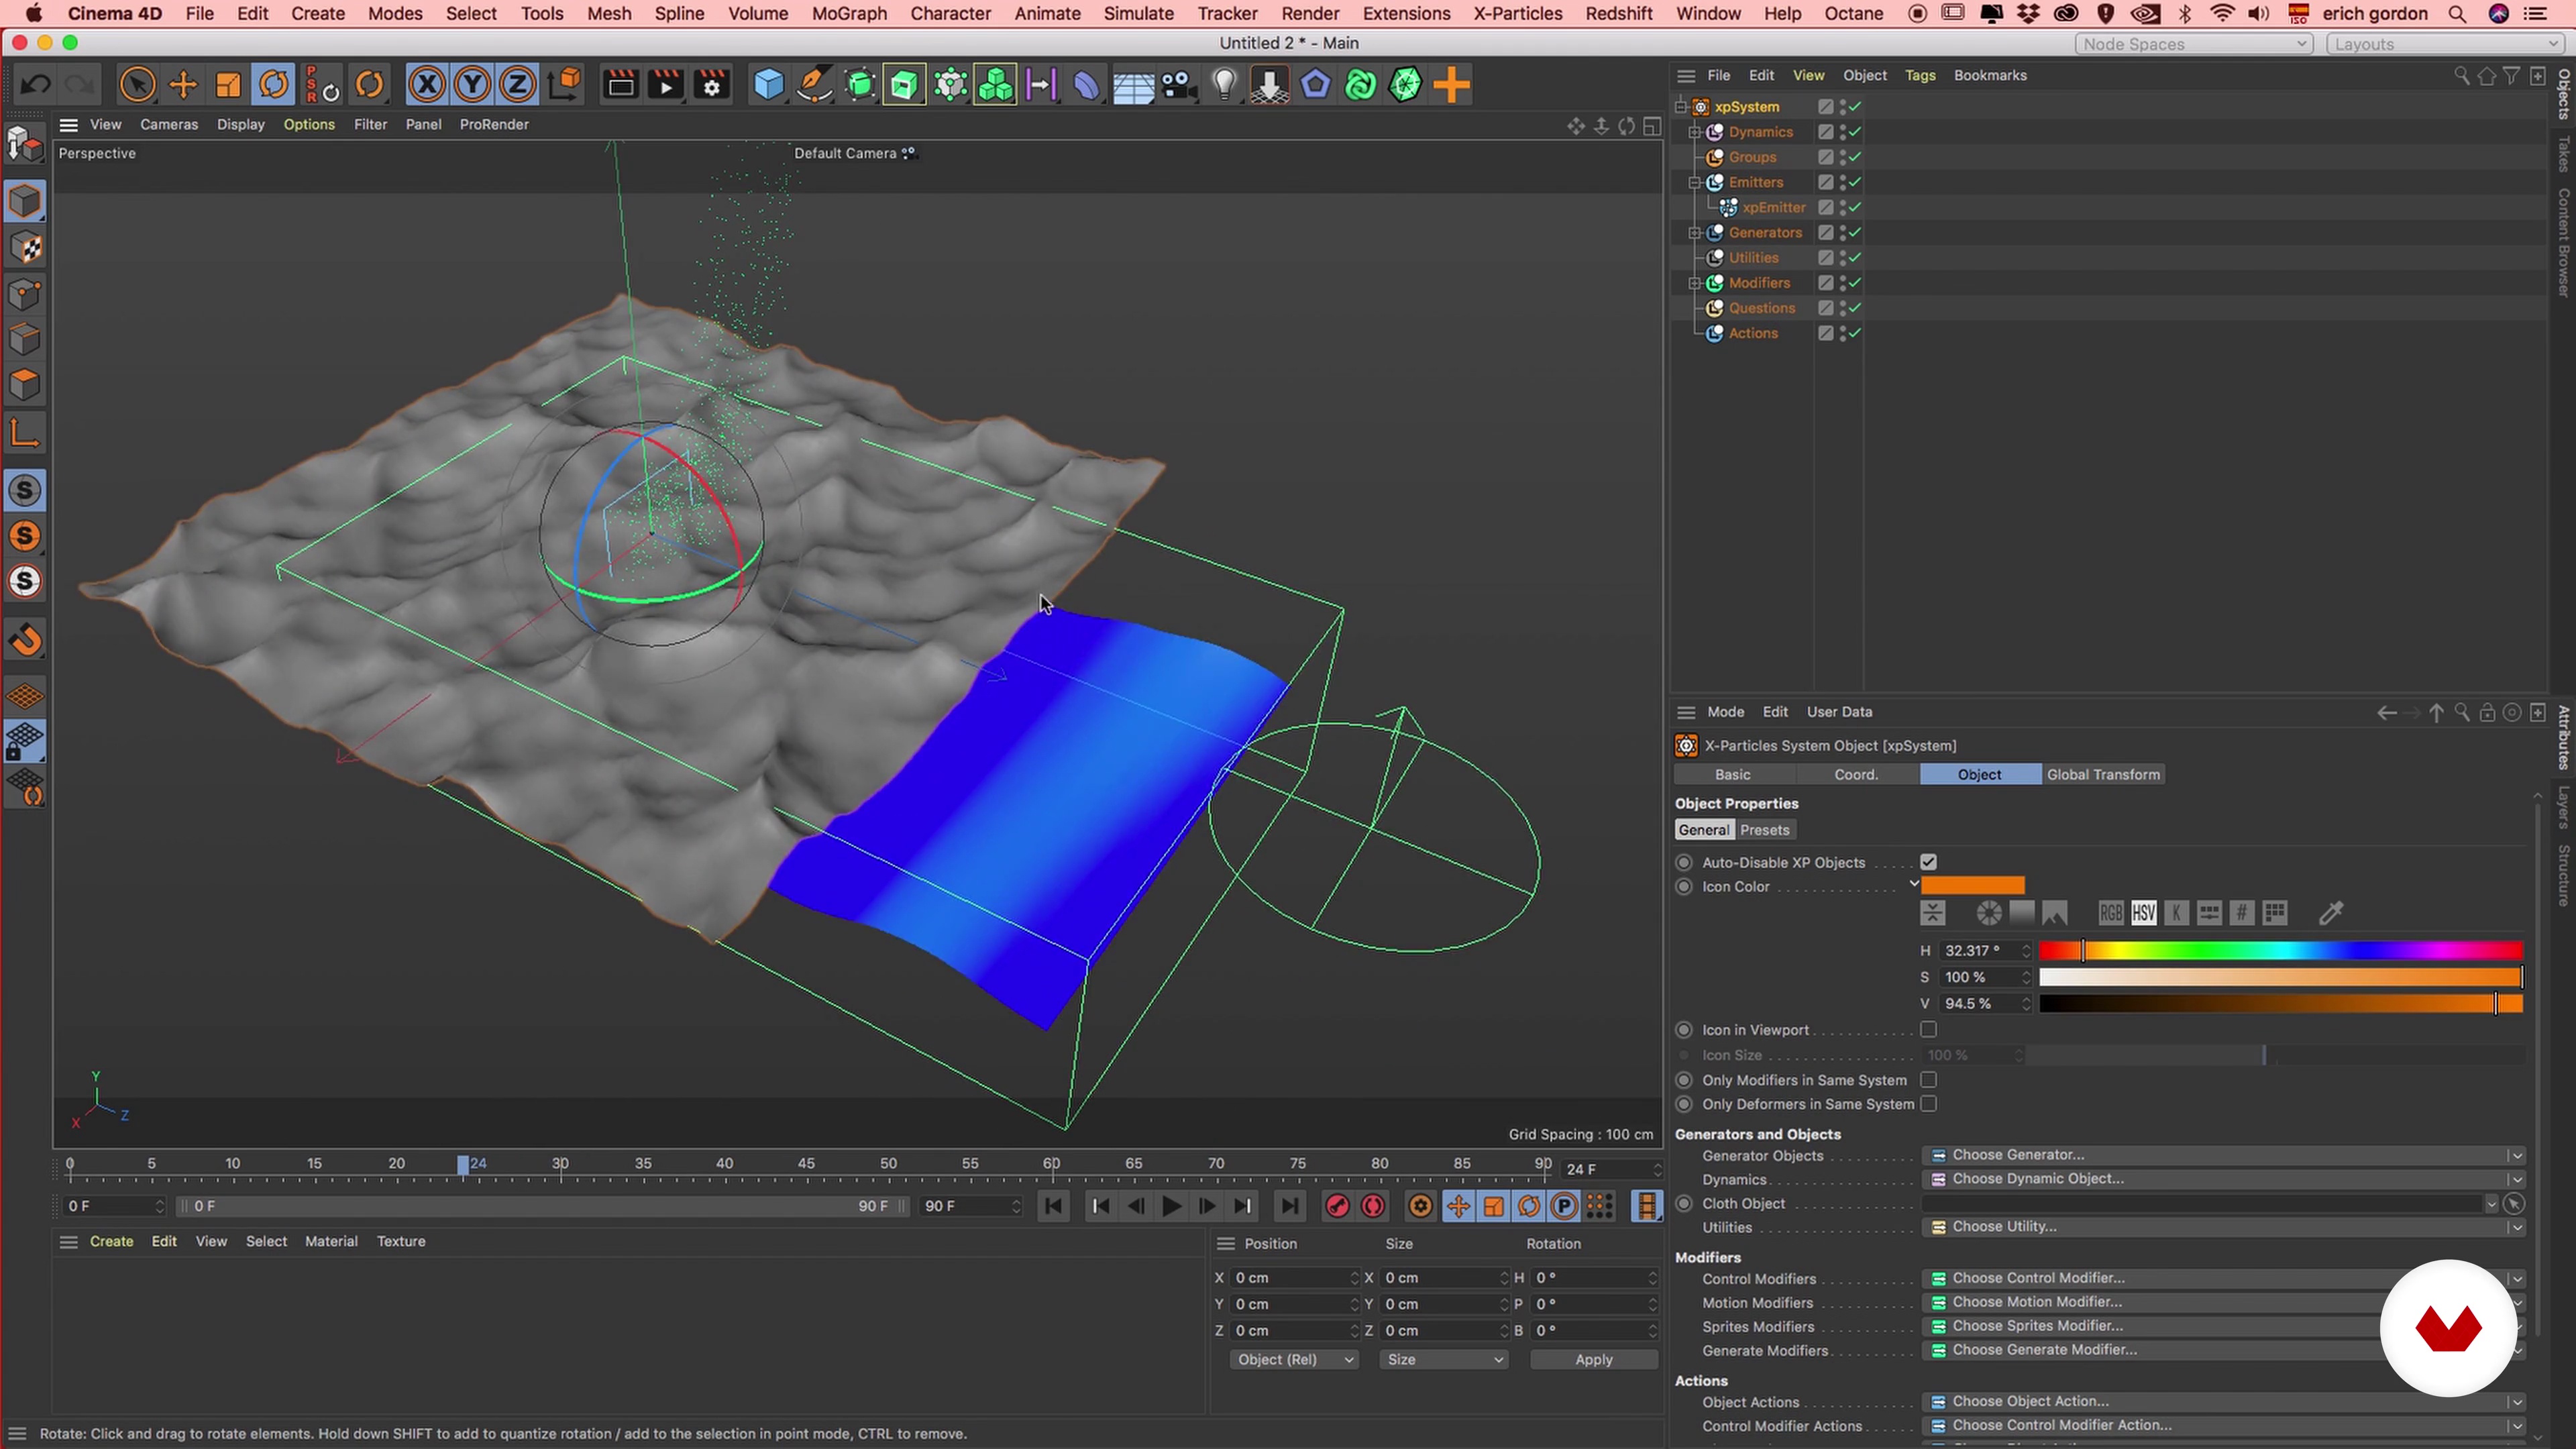The image size is (2576, 1449).
Task: Enable Only Deformers in Same System
Action: (x=1929, y=1104)
